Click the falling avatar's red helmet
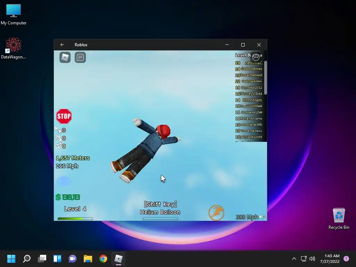Image resolution: width=356 pixels, height=267 pixels. (x=163, y=131)
